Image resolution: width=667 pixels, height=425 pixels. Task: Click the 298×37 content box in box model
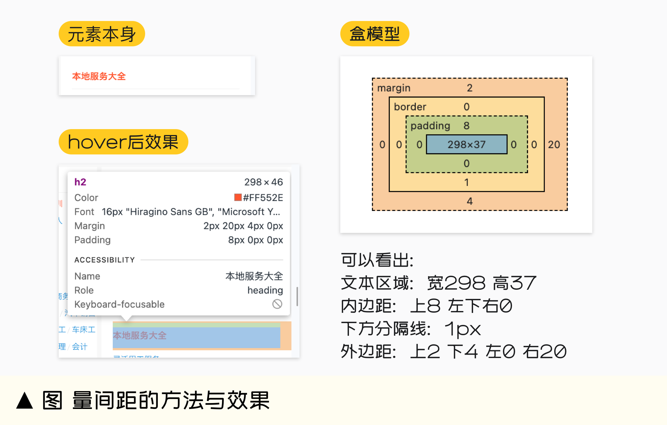(466, 144)
